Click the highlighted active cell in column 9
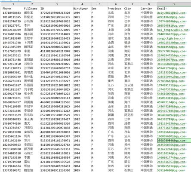 point(174,141)
